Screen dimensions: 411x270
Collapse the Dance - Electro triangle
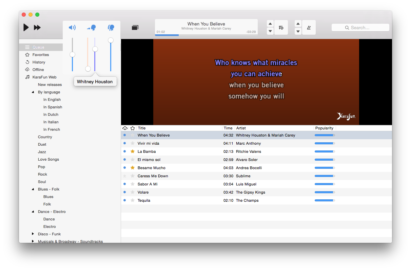click(x=33, y=212)
